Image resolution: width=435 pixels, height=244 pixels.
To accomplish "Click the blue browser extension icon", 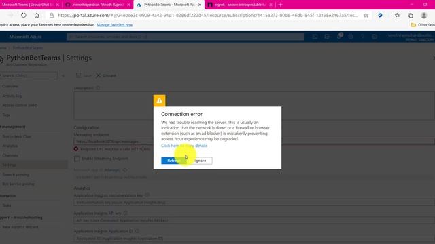I will point(380,15).
